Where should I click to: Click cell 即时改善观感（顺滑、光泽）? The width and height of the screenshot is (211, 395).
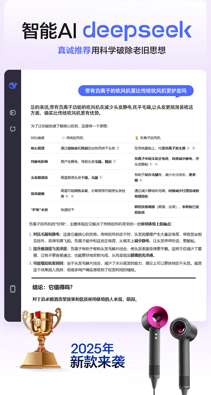167,210
